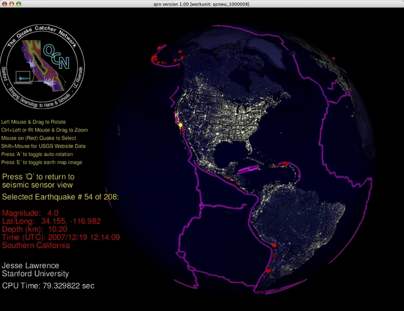
Task: Minimize the window using the yellow button
Action: tap(12, 4)
